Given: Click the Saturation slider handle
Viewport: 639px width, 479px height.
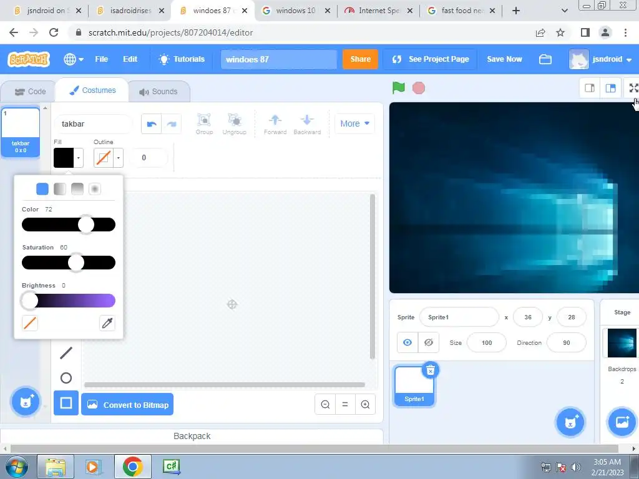Looking at the screenshot, I should pos(76,263).
